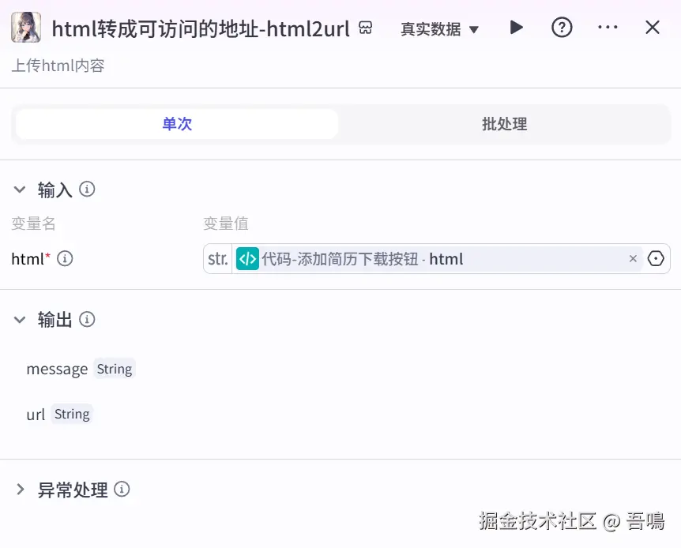The width and height of the screenshot is (681, 548).
Task: Click the message output name
Action: 57,369
